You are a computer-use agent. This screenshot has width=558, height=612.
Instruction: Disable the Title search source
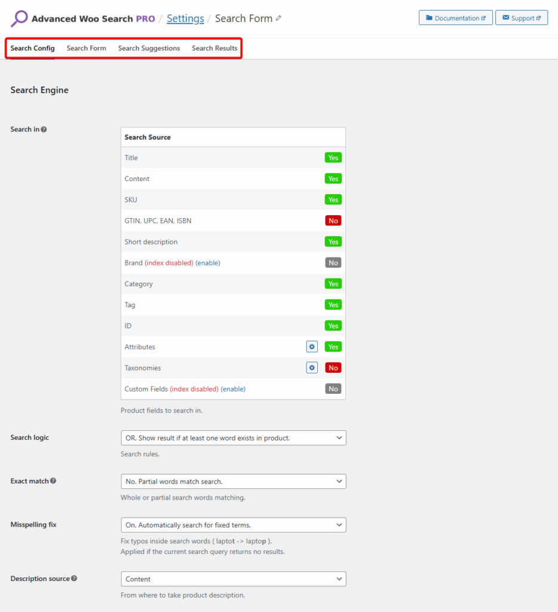tap(333, 157)
